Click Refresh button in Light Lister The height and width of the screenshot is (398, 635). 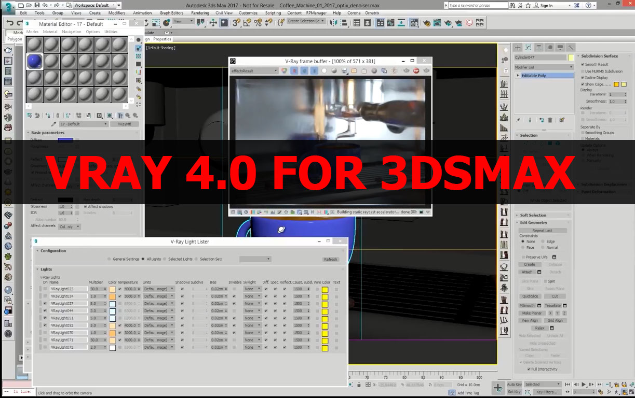click(330, 259)
